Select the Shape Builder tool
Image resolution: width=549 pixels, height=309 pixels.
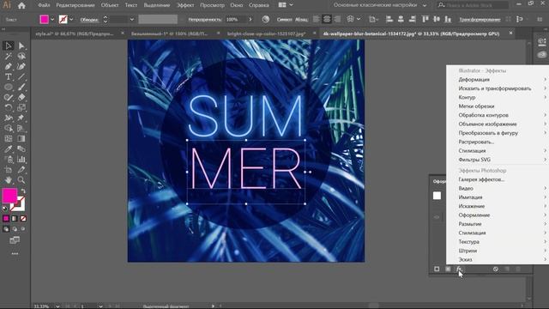(8, 128)
